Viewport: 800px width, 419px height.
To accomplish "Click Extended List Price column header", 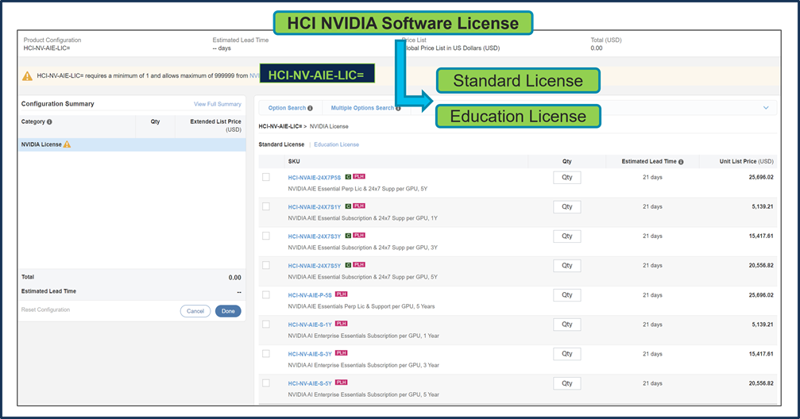I will click(216, 125).
